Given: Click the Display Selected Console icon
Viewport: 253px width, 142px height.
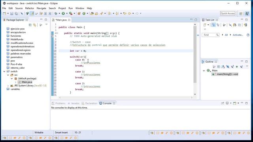Looking at the screenshot, I should pos(227,103).
